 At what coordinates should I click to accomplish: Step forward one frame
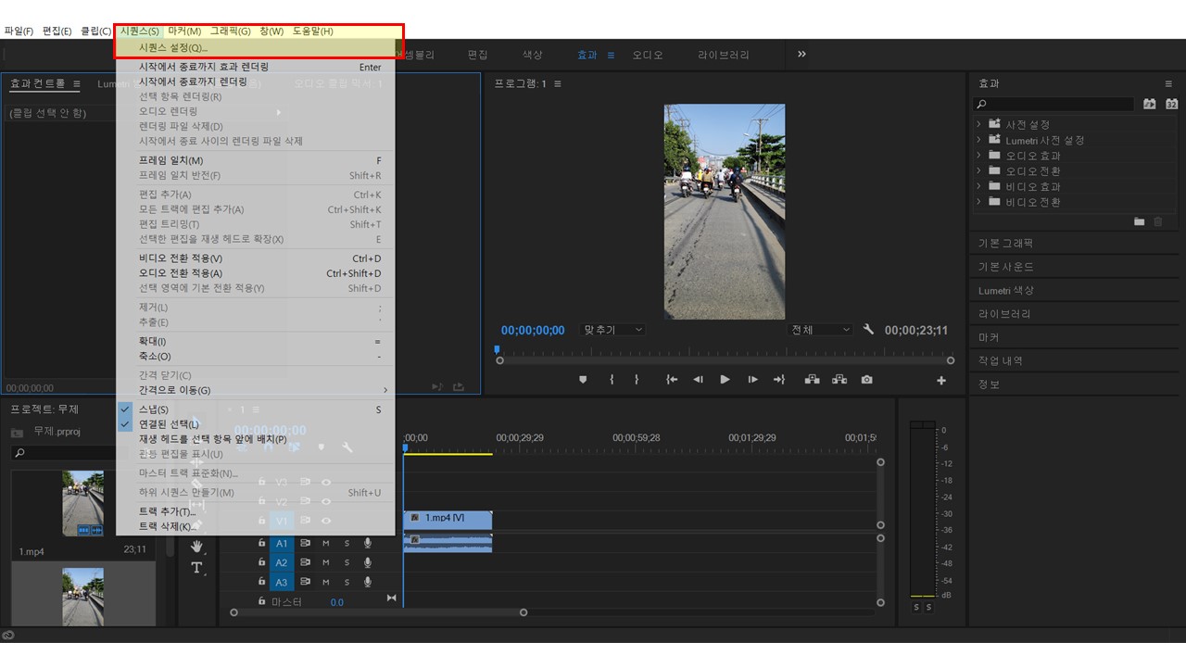click(752, 379)
